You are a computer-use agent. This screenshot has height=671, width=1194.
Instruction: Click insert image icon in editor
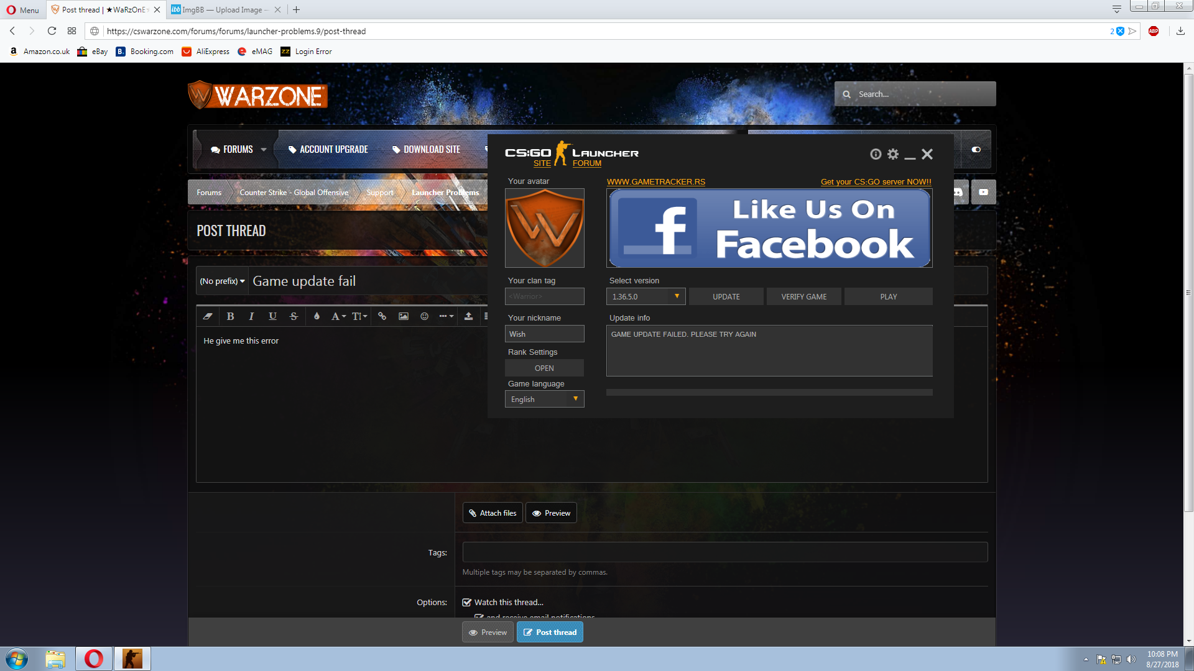pos(404,316)
